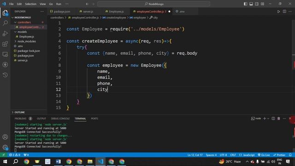Split the terminal
Image resolution: width=295 pixels, height=166 pixels.
(x=273, y=119)
